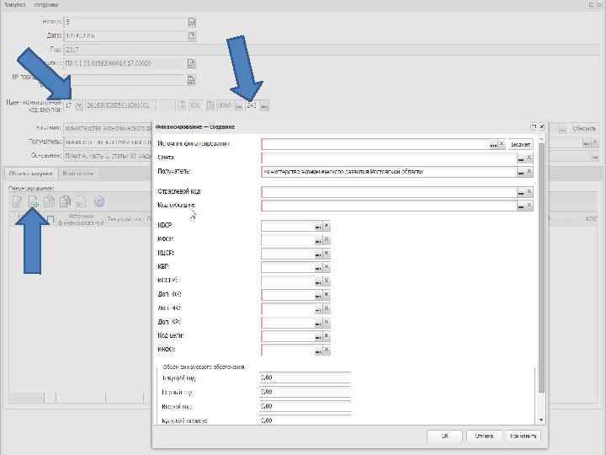Clear the Получатель field in dialog
This screenshot has width=606, height=455.
pyautogui.click(x=529, y=172)
